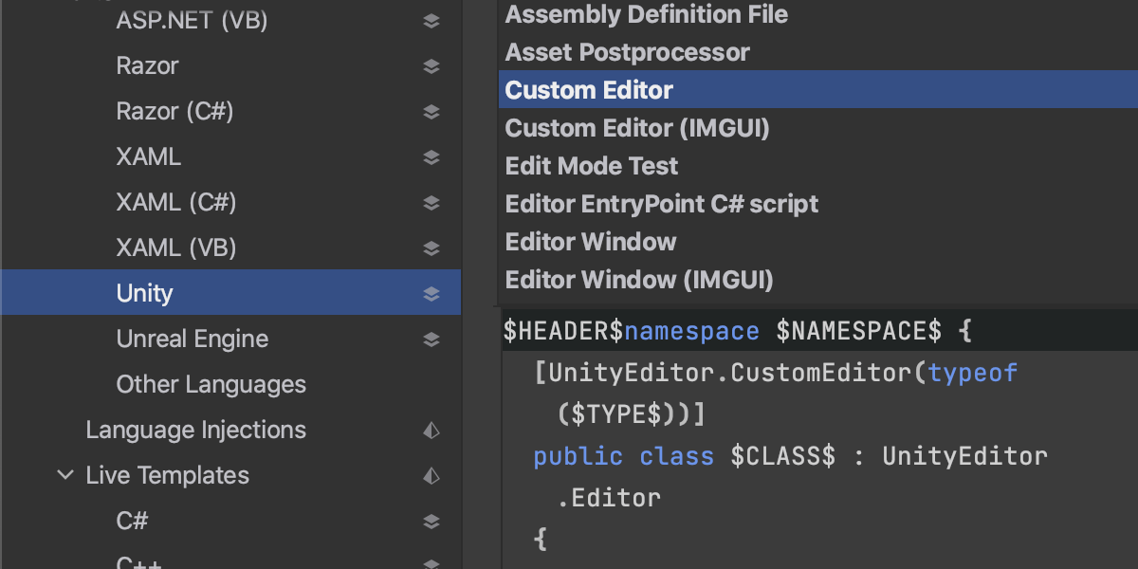
Task: Click $NAMESPACE$ variable in template code
Action: [858, 331]
